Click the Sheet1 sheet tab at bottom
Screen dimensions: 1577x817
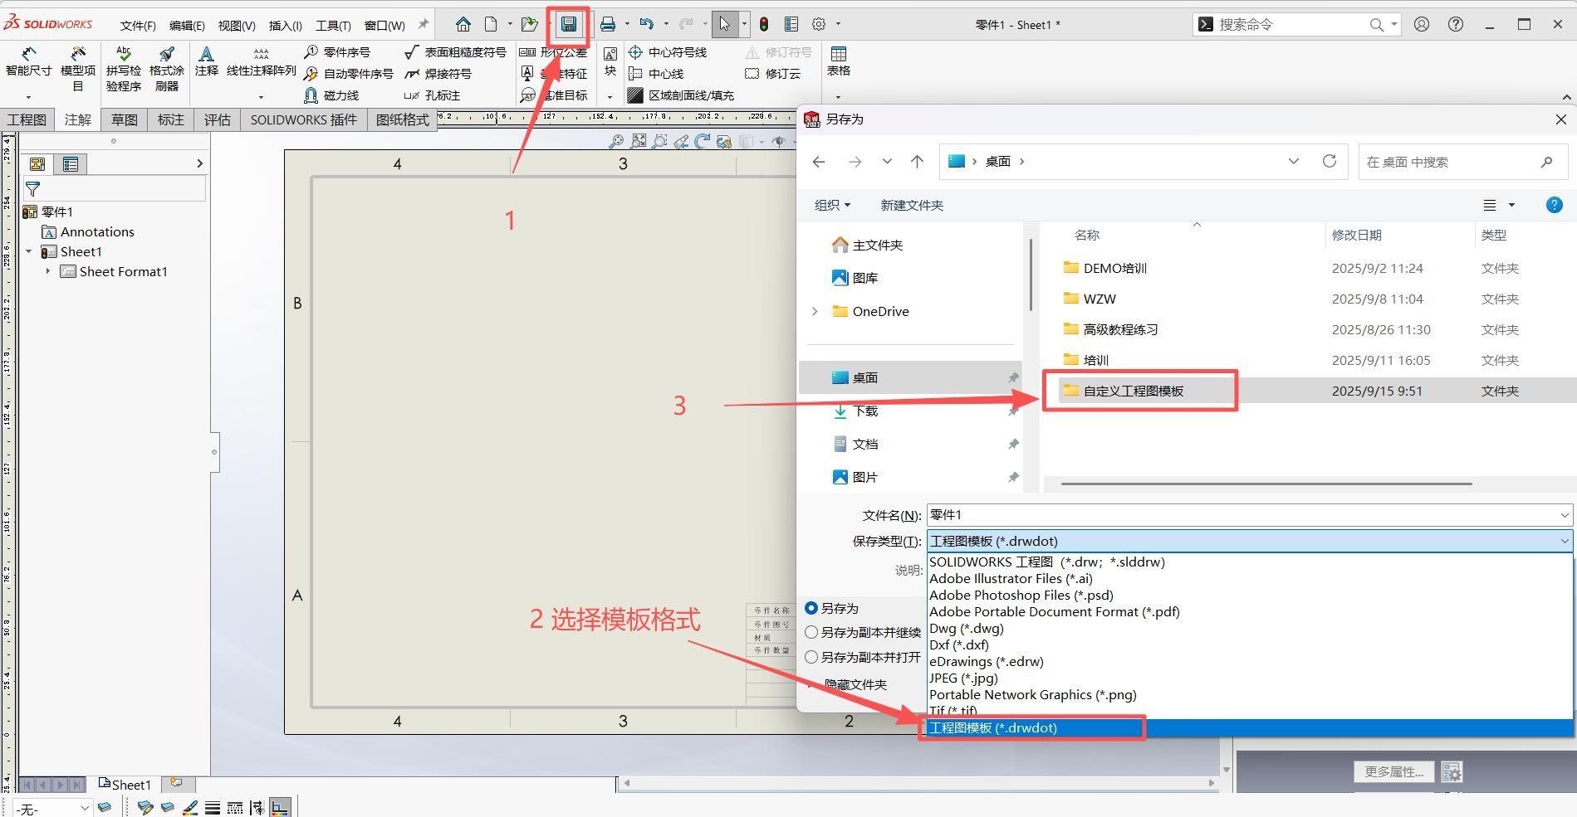point(125,784)
